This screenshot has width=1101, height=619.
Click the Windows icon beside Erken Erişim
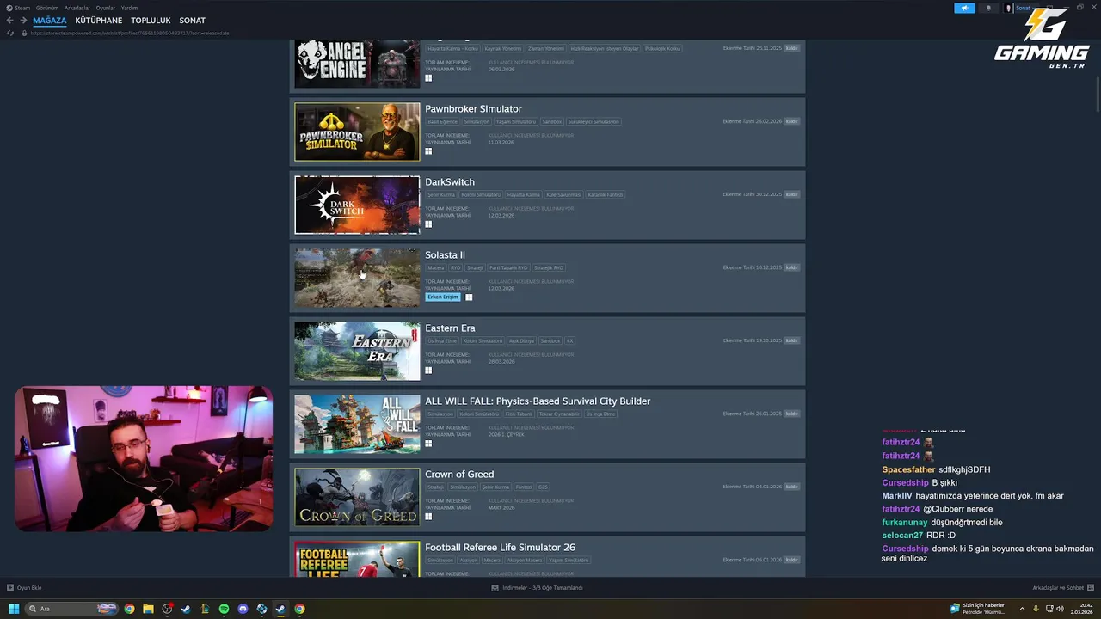(469, 297)
